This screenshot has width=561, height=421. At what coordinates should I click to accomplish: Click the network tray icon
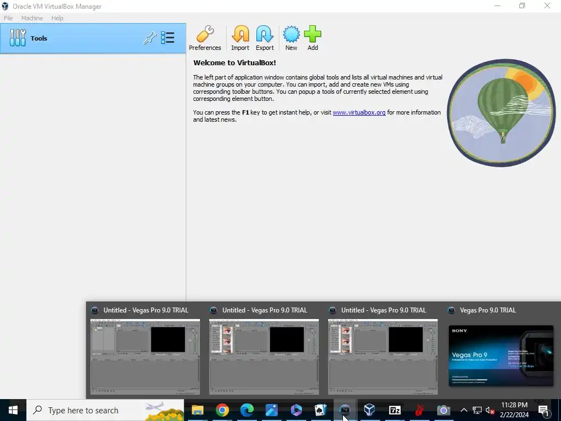coord(477,410)
